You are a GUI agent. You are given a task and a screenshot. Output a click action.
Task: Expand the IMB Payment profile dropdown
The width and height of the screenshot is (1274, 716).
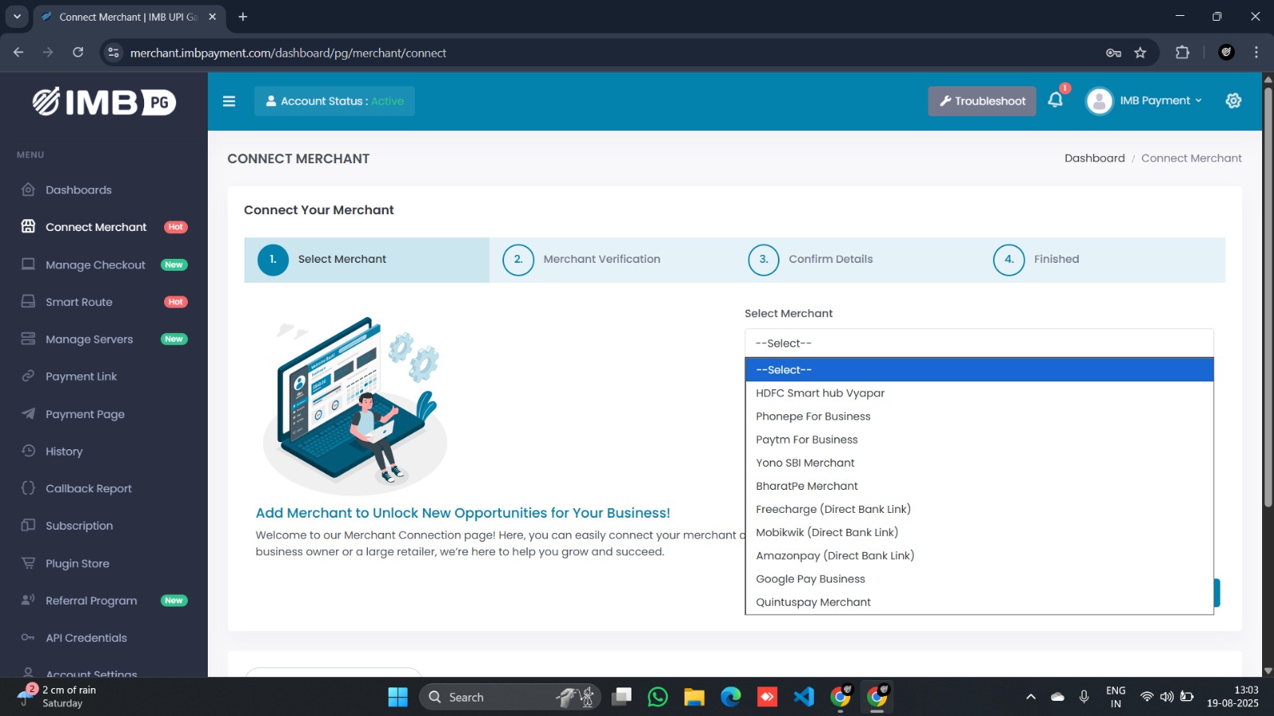click(x=1145, y=101)
